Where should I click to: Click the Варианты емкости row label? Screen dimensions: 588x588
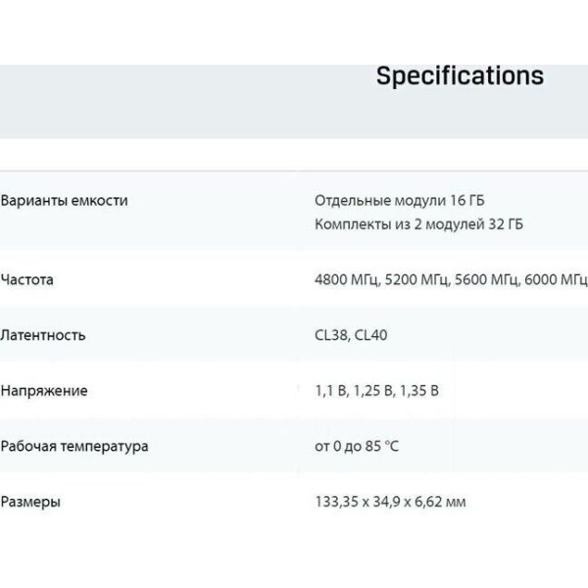click(64, 201)
